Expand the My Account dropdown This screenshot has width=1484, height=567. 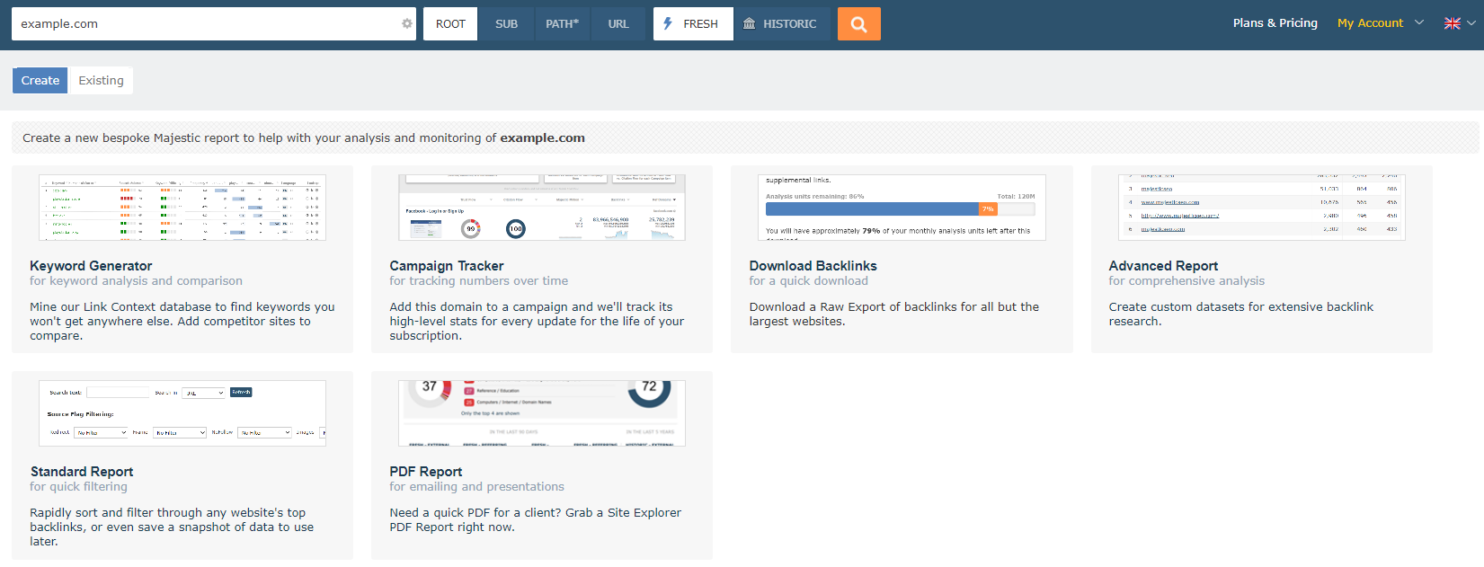coord(1379,23)
